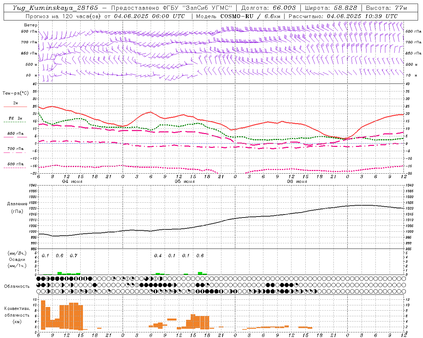Click the left 500 м wind level label
Screen dimensions: 423x338
pos(31,64)
